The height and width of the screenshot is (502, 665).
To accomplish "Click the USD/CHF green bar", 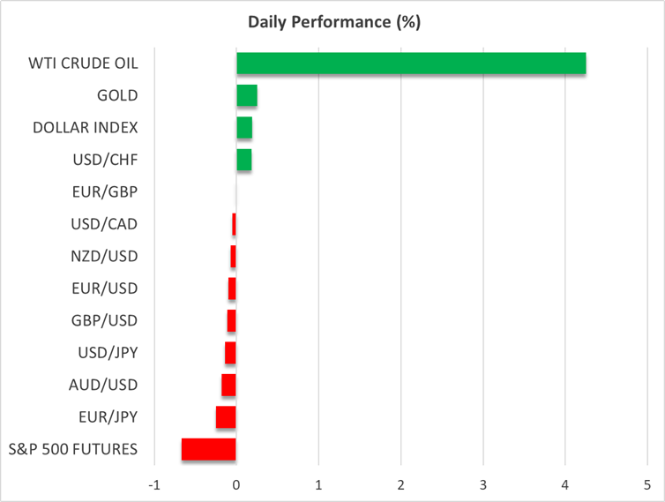I will (x=243, y=160).
